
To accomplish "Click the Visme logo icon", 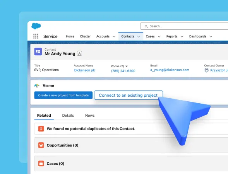I will pos(37,85).
